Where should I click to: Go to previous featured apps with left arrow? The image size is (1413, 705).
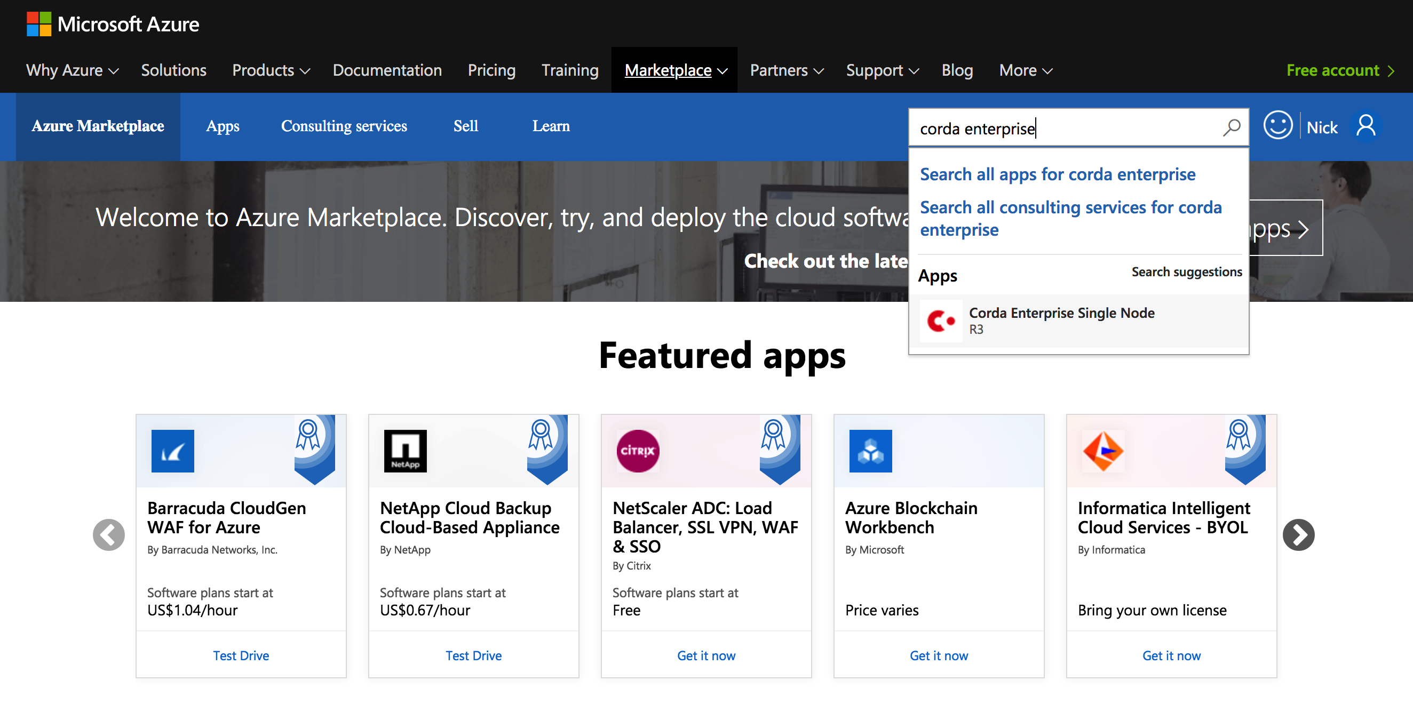109,534
